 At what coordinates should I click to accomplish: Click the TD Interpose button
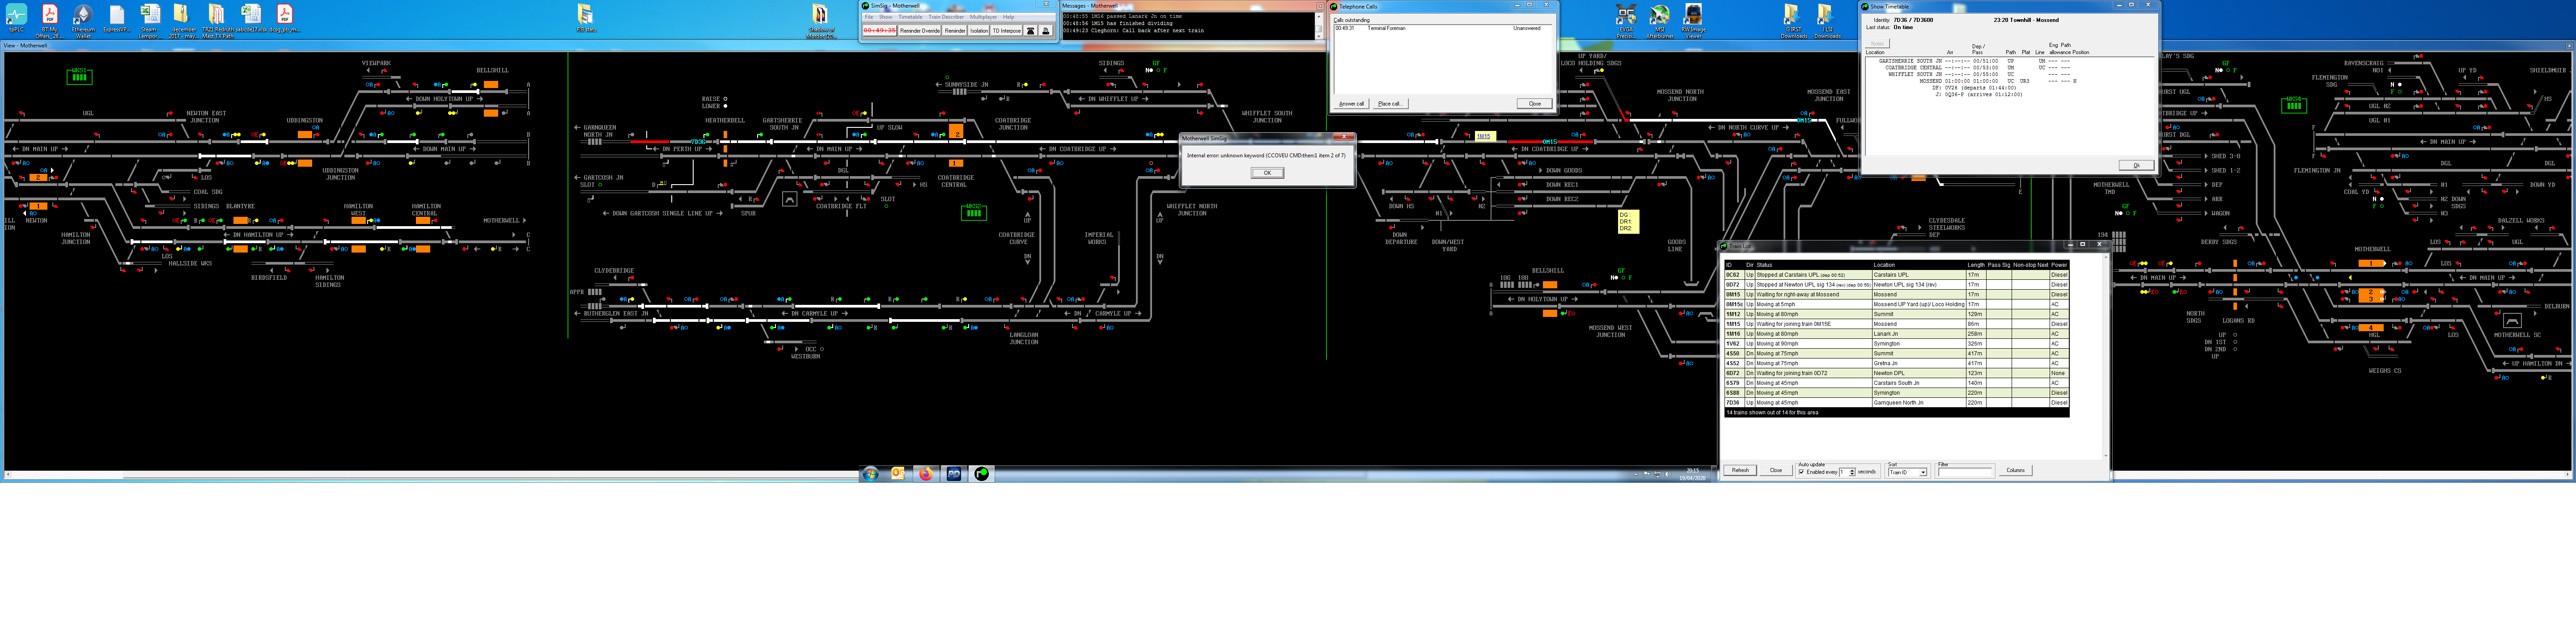pyautogui.click(x=1007, y=31)
